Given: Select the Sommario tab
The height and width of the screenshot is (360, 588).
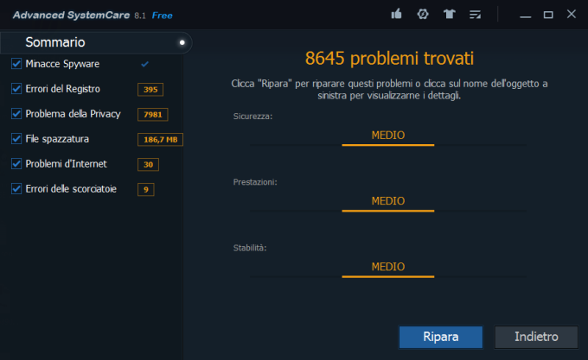Looking at the screenshot, I should (x=96, y=42).
